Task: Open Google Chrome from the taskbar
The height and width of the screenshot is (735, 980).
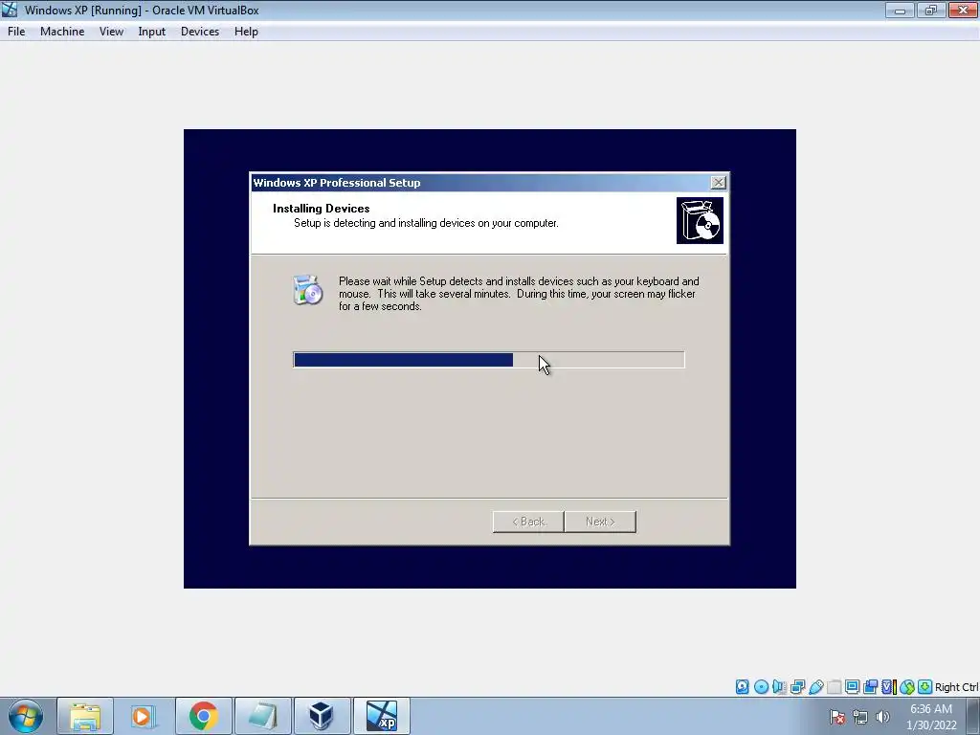Action: click(x=203, y=716)
